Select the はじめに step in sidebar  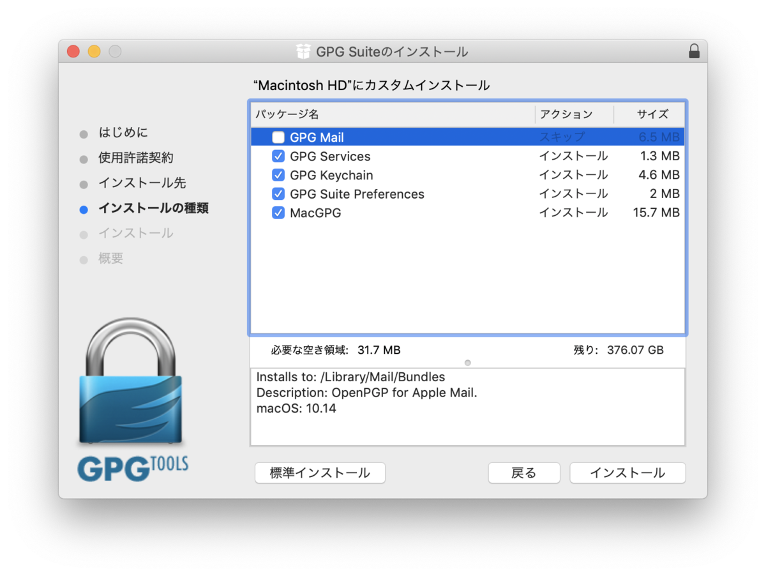123,133
